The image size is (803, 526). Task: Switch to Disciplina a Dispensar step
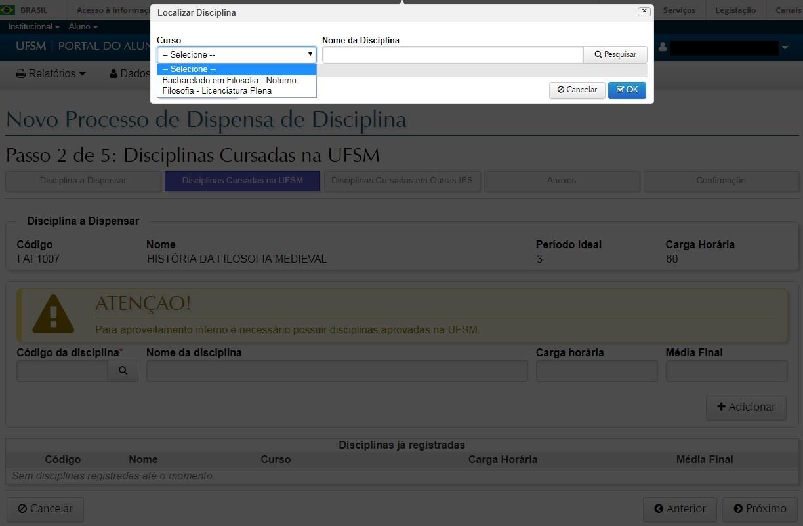[83, 181]
